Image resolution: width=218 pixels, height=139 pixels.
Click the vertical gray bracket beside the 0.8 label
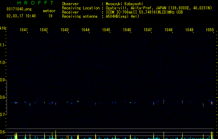(x=7, y=98)
